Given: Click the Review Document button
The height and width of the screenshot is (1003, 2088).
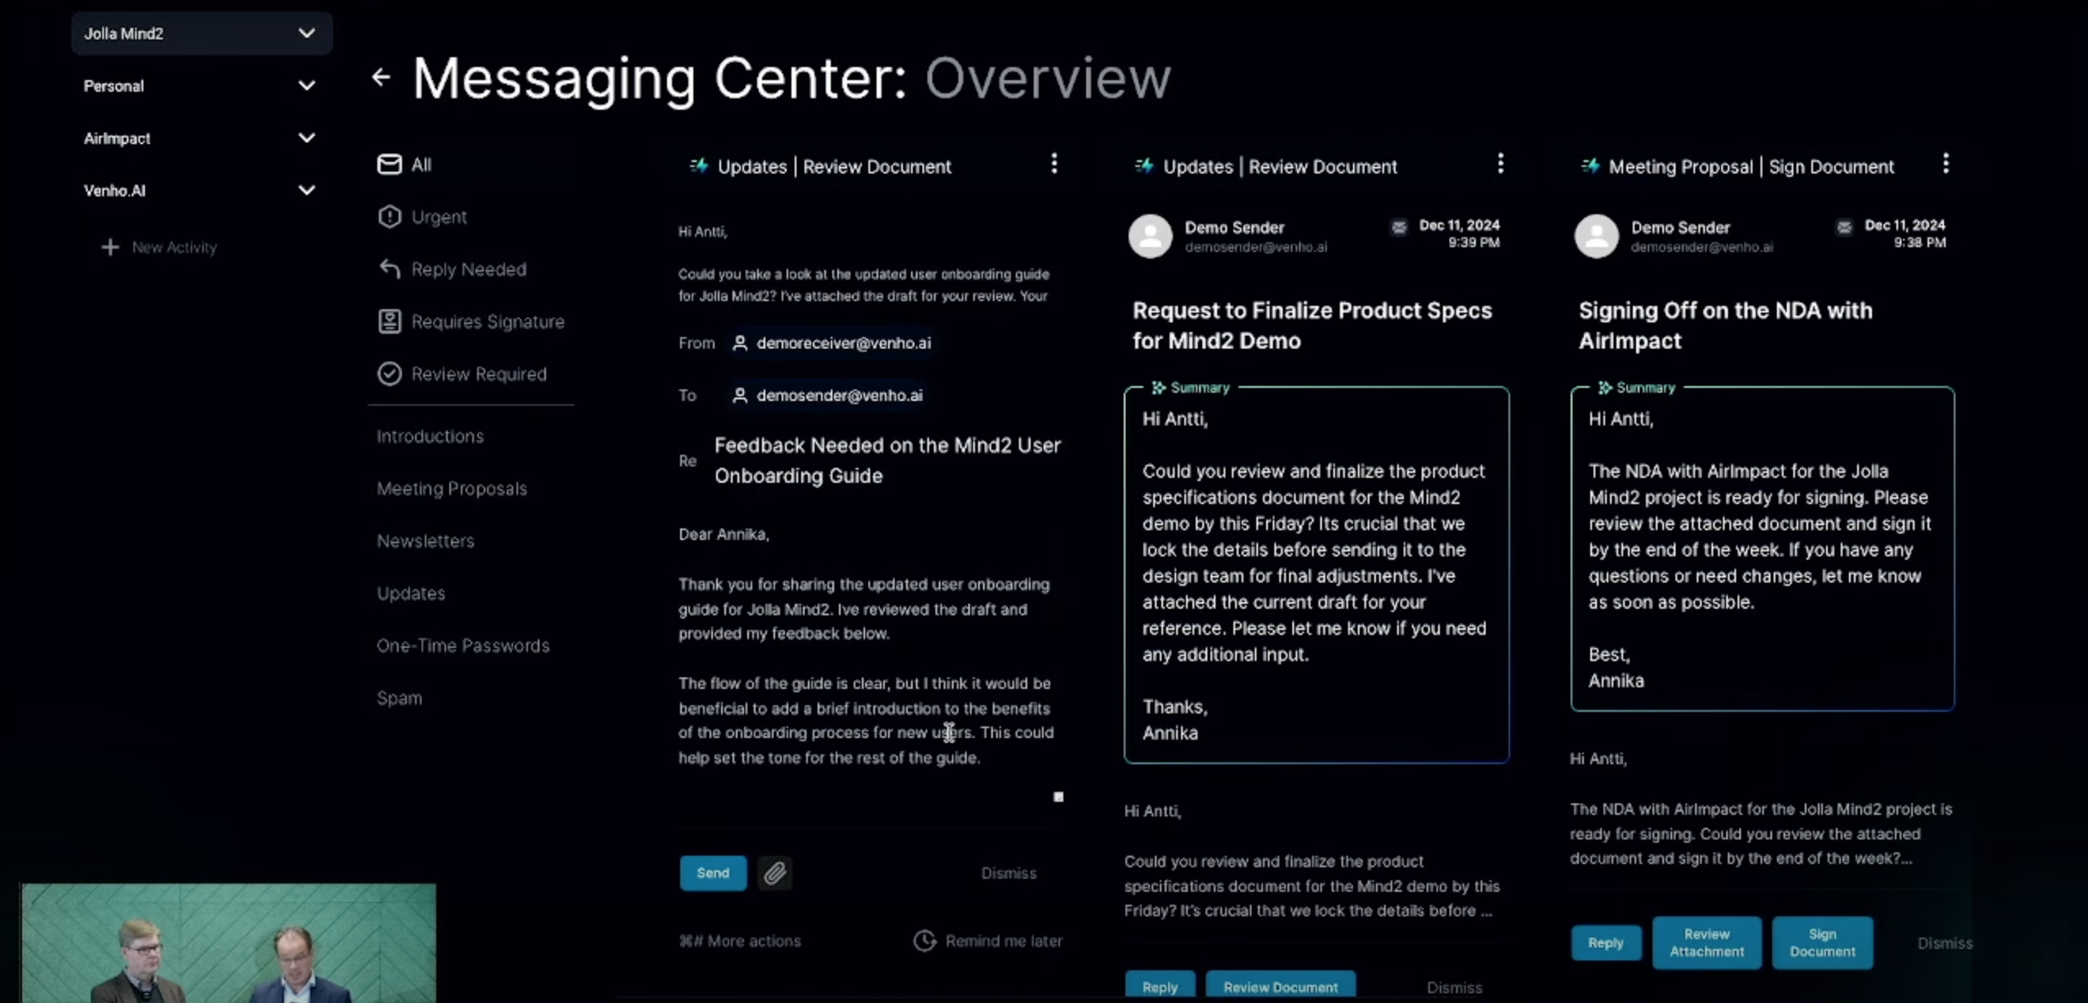Looking at the screenshot, I should click(1280, 987).
